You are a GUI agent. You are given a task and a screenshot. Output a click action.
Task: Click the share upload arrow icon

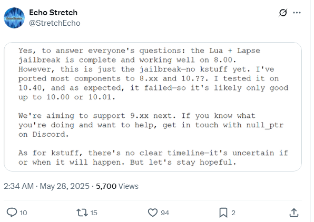tap(294, 213)
